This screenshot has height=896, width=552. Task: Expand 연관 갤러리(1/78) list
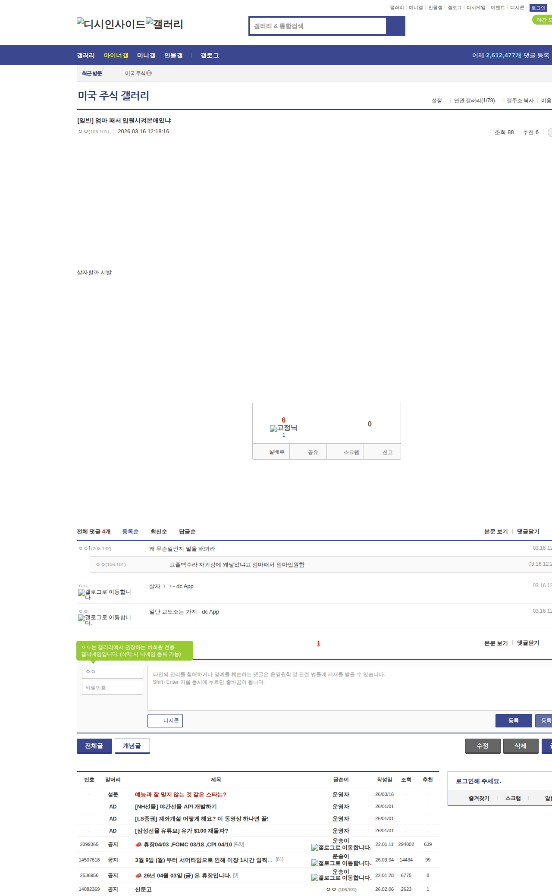coord(474,100)
